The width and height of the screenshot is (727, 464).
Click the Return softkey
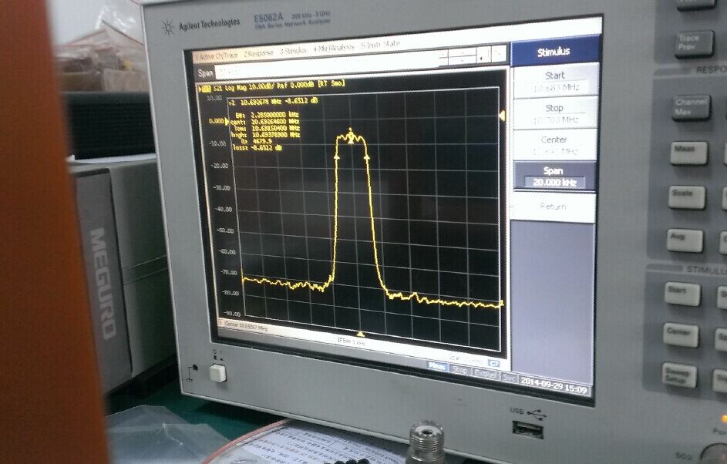(553, 207)
